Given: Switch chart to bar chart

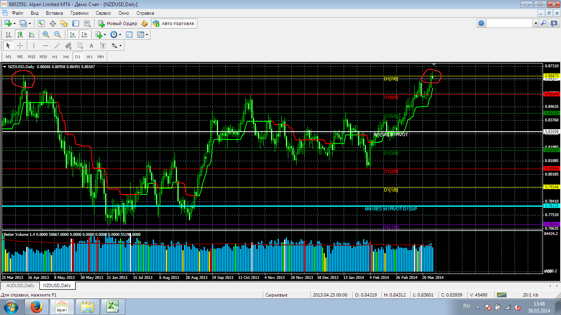Looking at the screenshot, I should click(x=8, y=35).
